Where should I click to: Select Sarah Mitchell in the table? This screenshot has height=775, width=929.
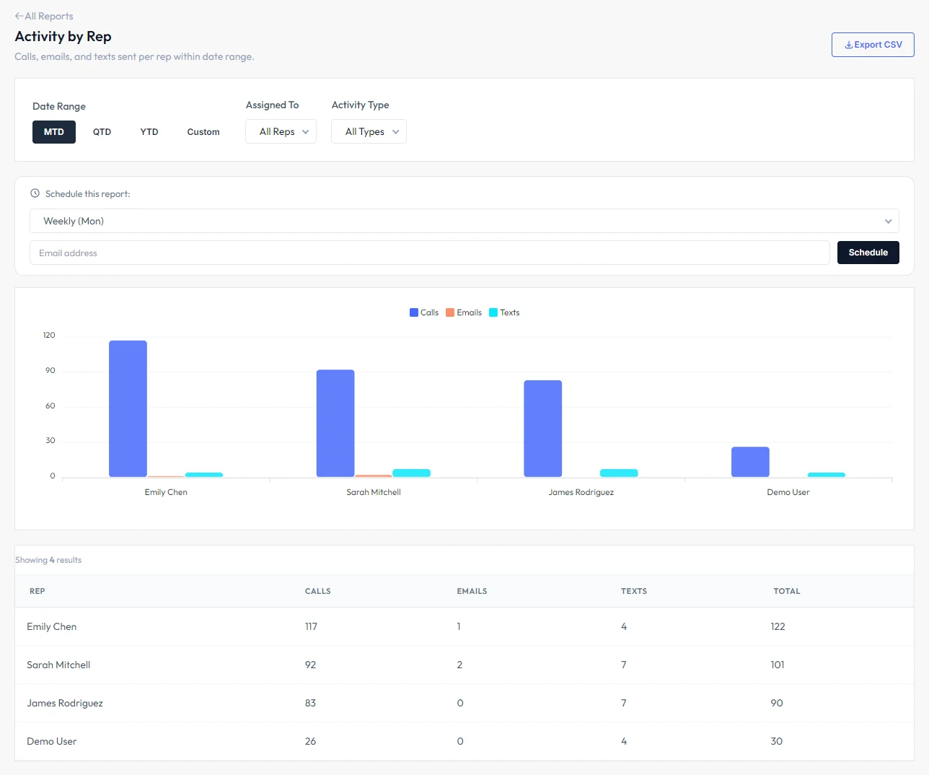coord(58,665)
